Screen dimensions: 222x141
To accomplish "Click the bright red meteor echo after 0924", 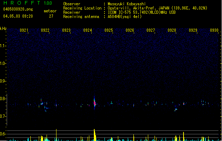I will click(x=95, y=103).
